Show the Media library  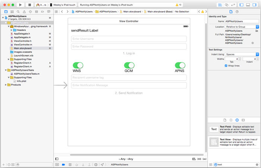243,120
